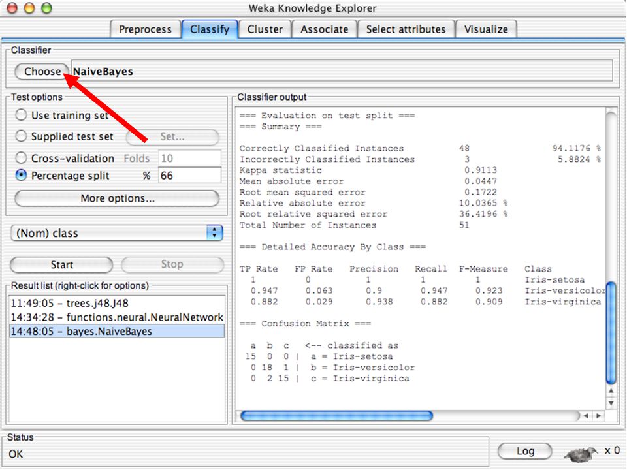Click the Correctly Classified Instances line

[x=420, y=148]
